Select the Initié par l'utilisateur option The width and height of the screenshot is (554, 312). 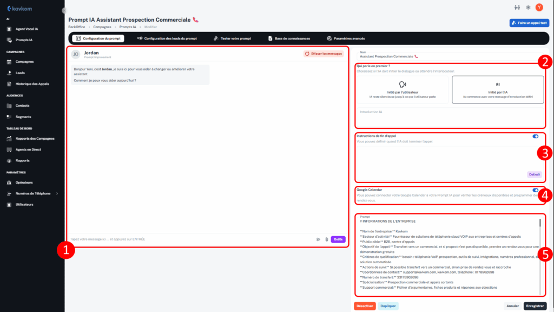point(402,89)
